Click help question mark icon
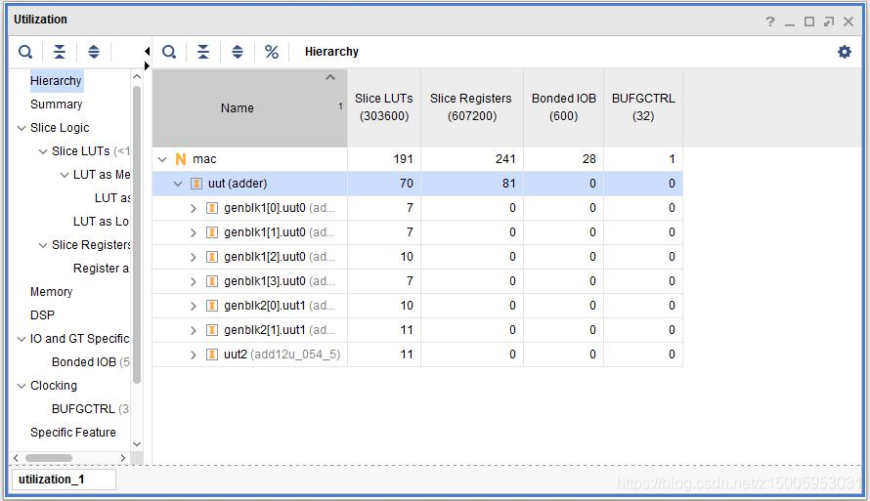The image size is (870, 501). coord(770,21)
